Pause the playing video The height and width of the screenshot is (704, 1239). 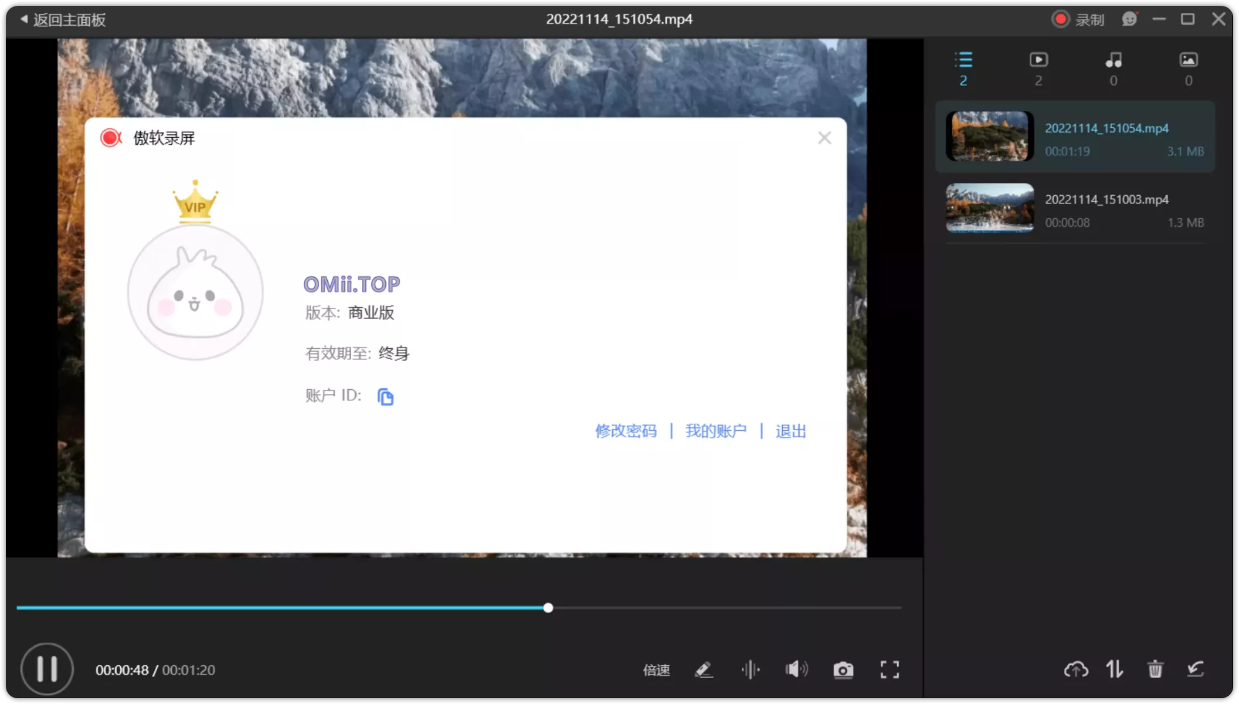tap(47, 669)
